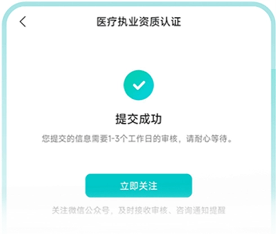Tap the success tick icon above 提交成功

(139, 85)
